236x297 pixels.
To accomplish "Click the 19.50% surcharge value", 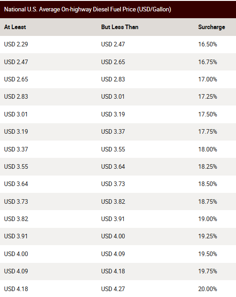I will [x=208, y=254].
